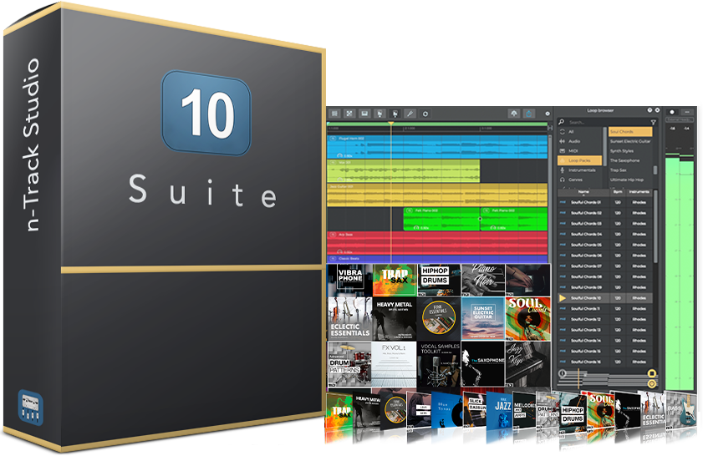Select the Soulful Chords 16 row
The image size is (703, 456).
click(x=605, y=362)
